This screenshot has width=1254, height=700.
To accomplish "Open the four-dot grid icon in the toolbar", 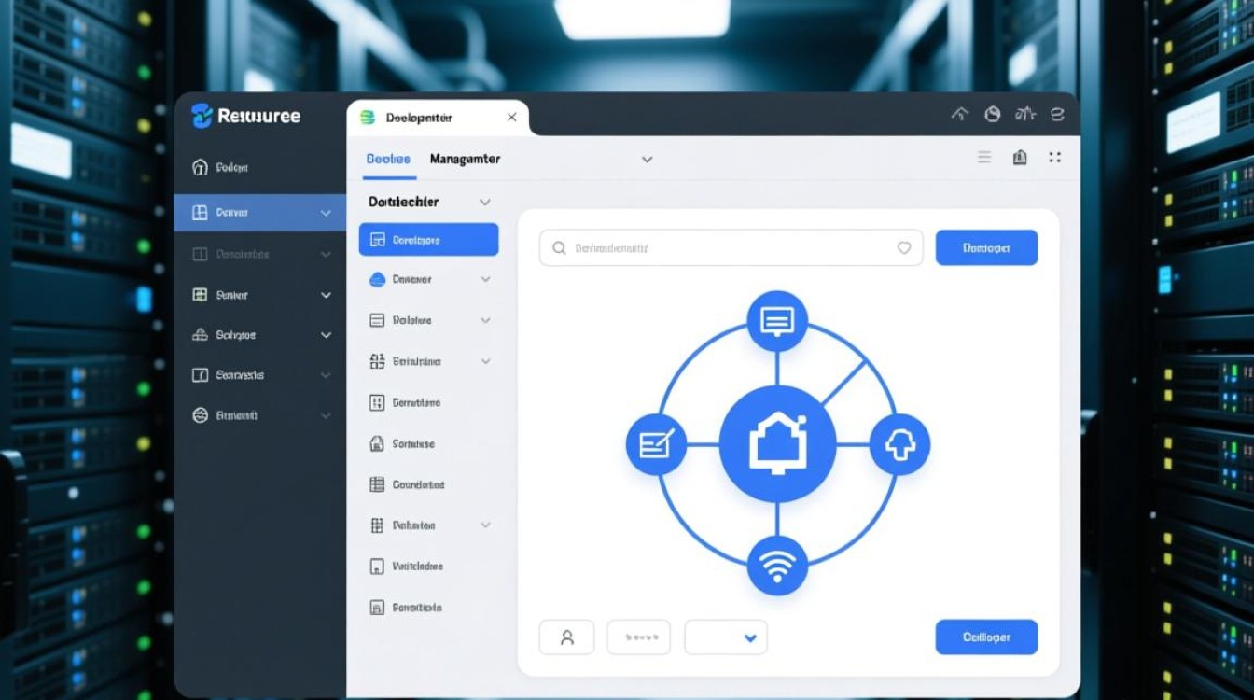I will [x=1055, y=158].
